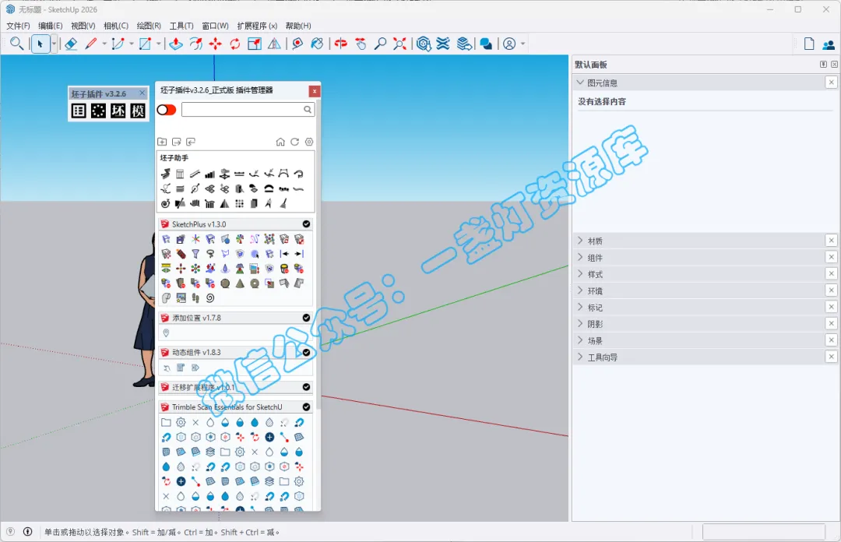The height and width of the screenshot is (542, 841).
Task: Select the Rotate tool
Action: (x=235, y=44)
